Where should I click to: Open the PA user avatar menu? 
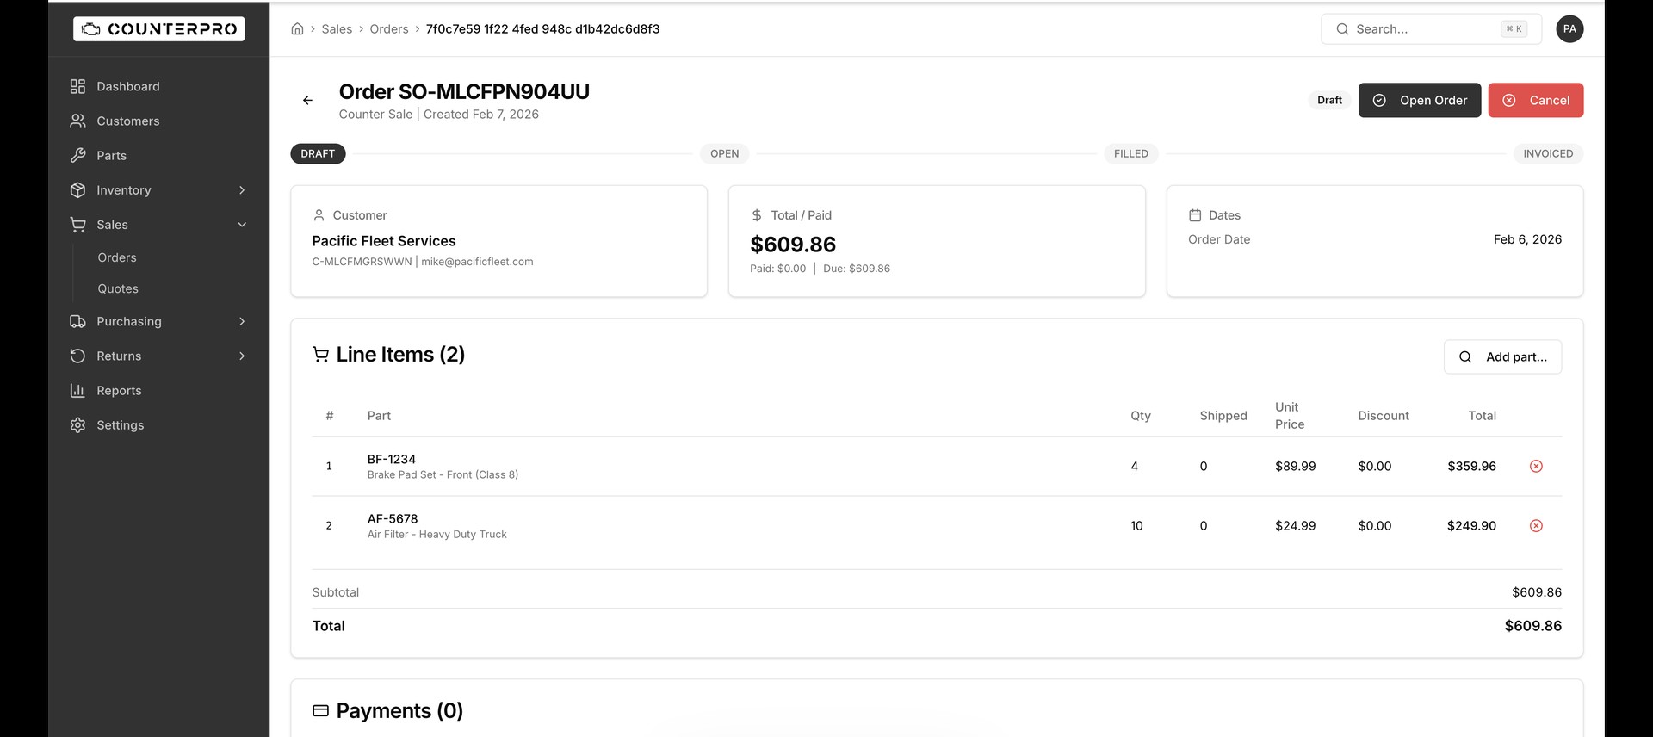click(1569, 29)
